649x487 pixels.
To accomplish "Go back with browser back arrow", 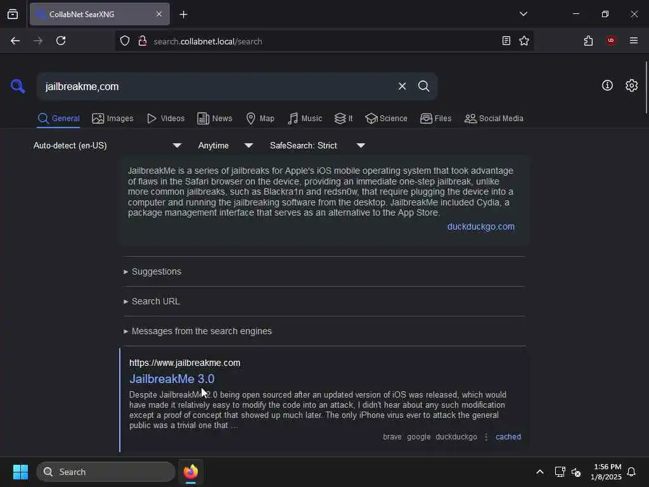I will coord(15,41).
